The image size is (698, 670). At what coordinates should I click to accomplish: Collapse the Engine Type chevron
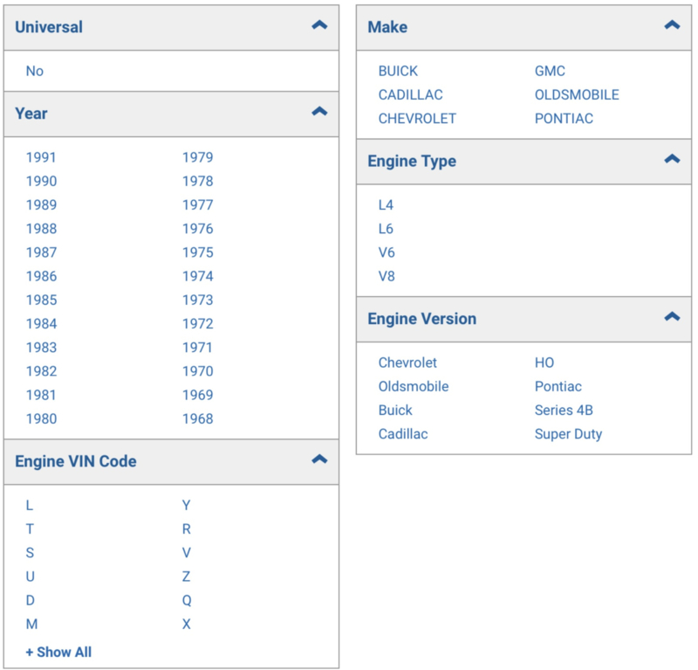tap(672, 159)
